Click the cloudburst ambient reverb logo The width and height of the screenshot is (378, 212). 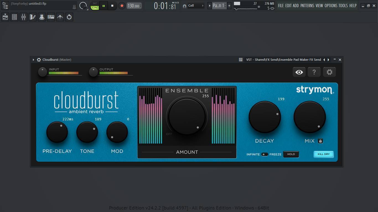click(x=86, y=102)
